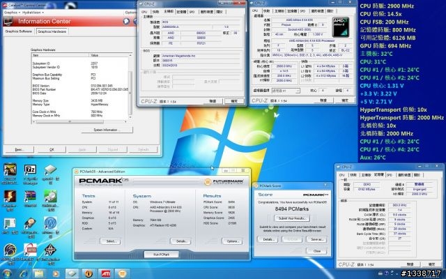Open the HydraVision menu dropdown
This screenshot has height=279, width=446.
point(33,13)
